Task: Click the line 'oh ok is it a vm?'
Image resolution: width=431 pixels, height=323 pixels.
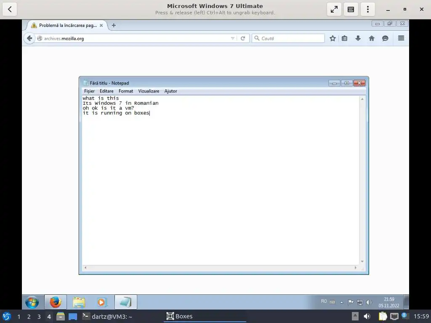Action: pyautogui.click(x=108, y=108)
